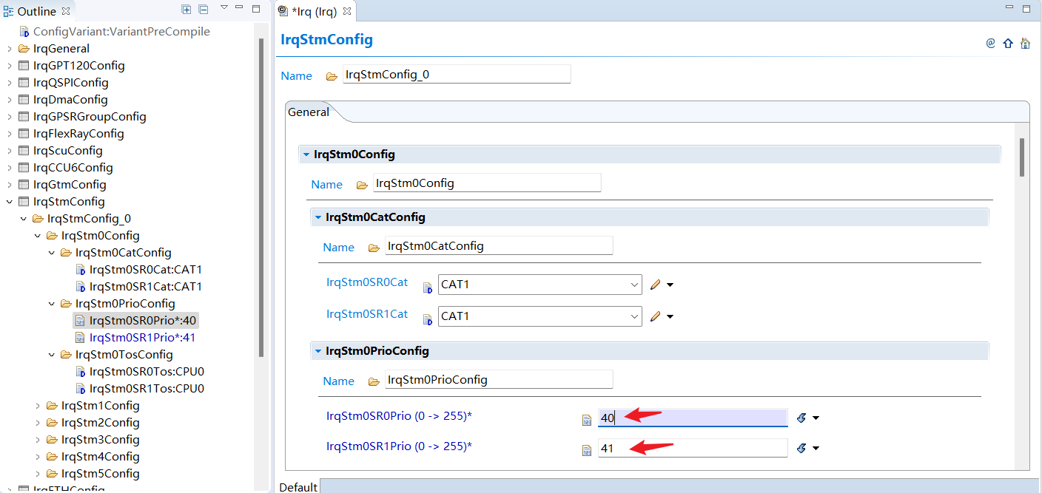Switch to the General tab
Viewport: 1042px width, 493px height.
pyautogui.click(x=309, y=112)
